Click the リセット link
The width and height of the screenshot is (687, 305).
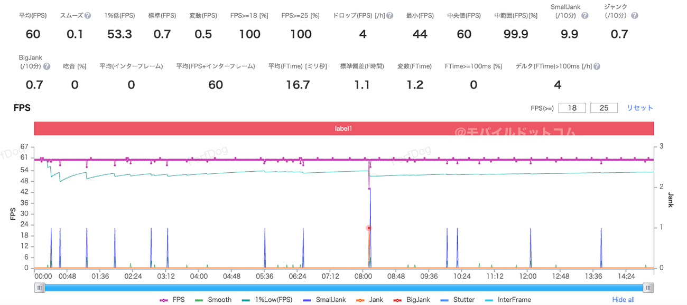click(x=640, y=108)
